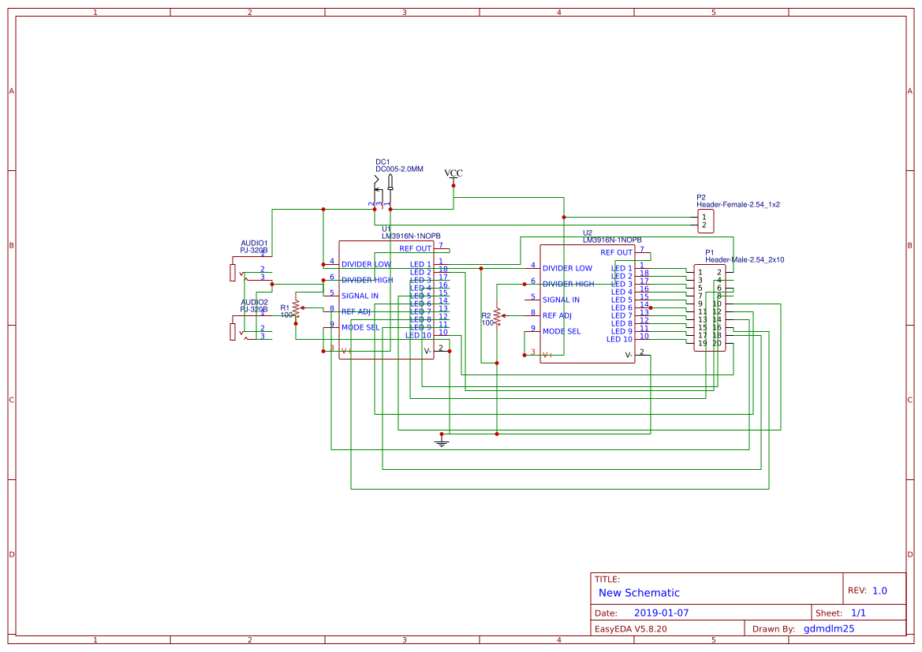Image resolution: width=922 pixels, height=652 pixels.
Task: Click the date 2019-01-07 field
Action: 662,612
